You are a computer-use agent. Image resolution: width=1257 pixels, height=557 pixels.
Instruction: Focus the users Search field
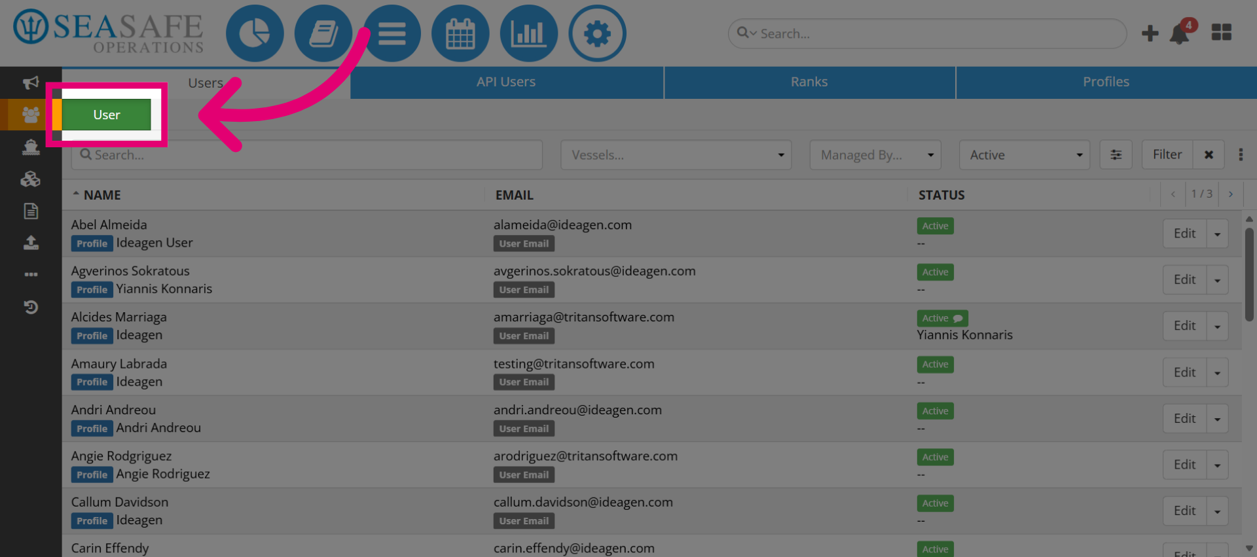click(306, 155)
